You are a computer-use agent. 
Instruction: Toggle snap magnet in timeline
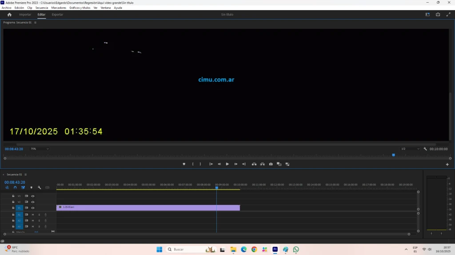15,188
